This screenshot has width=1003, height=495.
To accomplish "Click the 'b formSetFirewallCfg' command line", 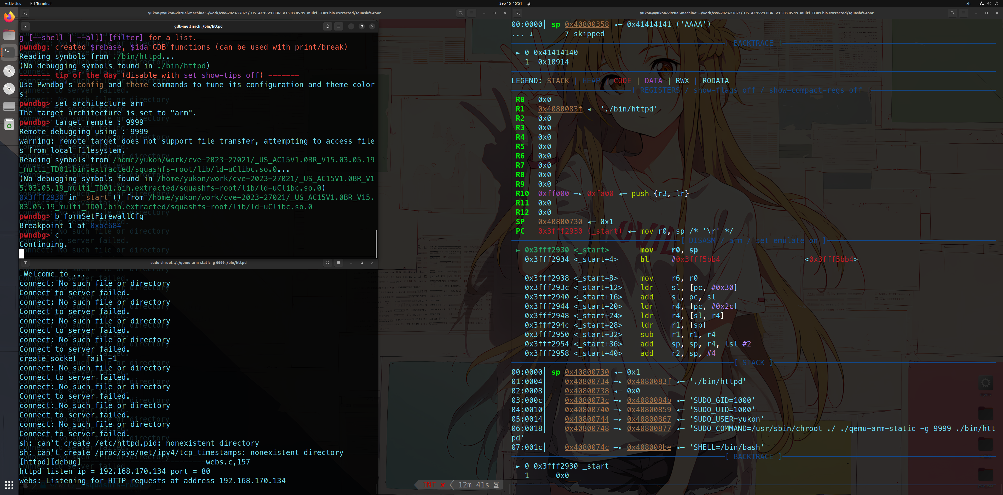I will (x=81, y=216).
